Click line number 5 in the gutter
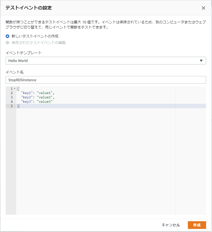The width and height of the screenshot is (212, 232). 11,106
